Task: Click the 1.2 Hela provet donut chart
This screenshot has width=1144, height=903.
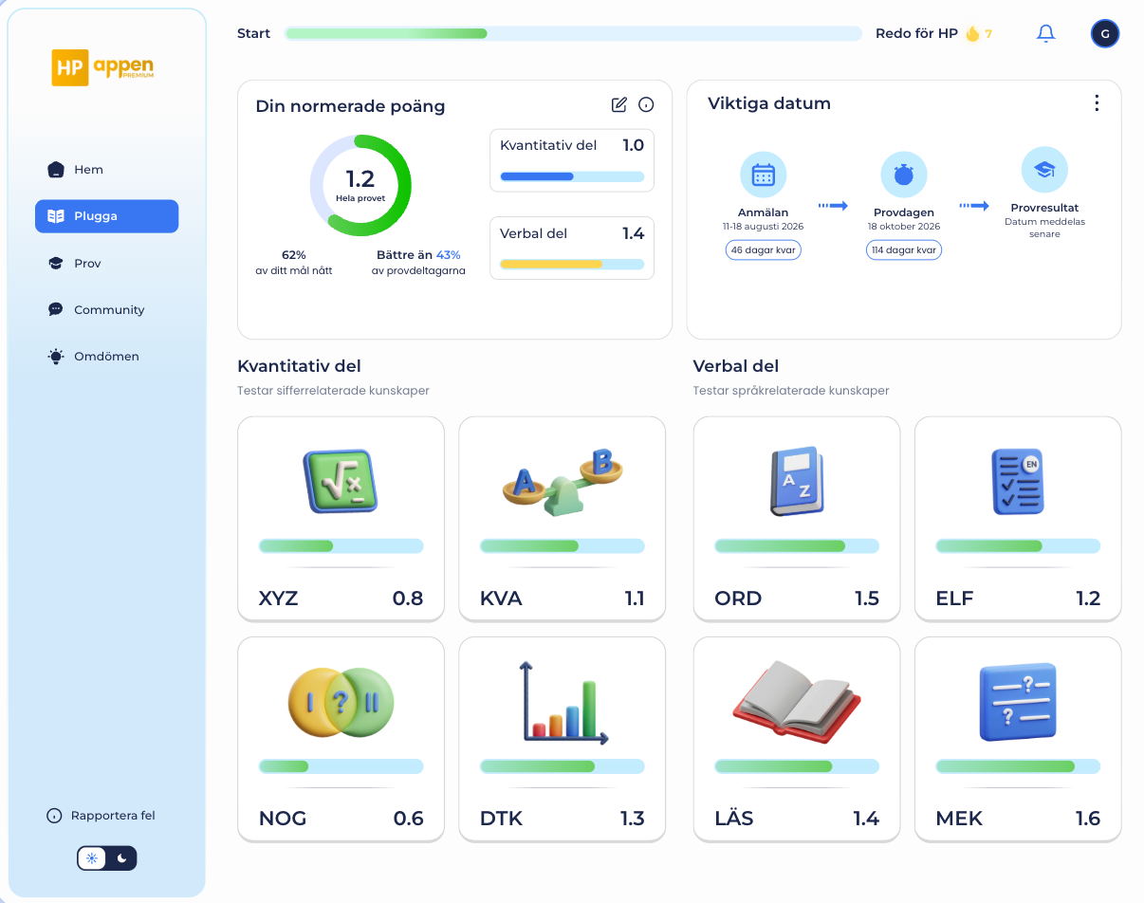Action: click(x=360, y=185)
